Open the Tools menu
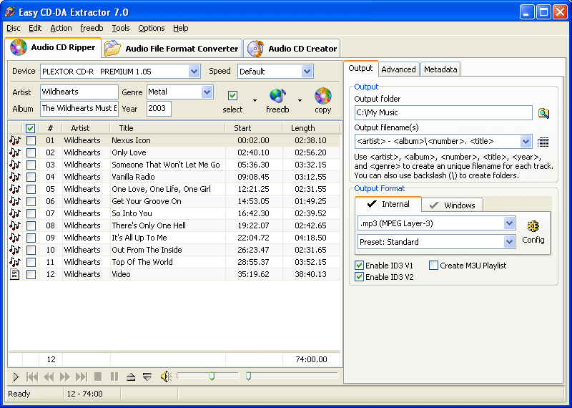Viewport: 572px width, 408px height. click(x=121, y=28)
